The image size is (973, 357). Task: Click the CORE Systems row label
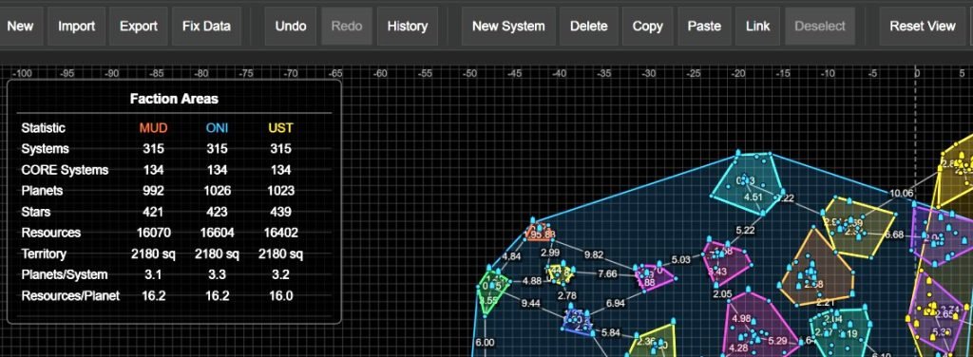pyautogui.click(x=65, y=170)
